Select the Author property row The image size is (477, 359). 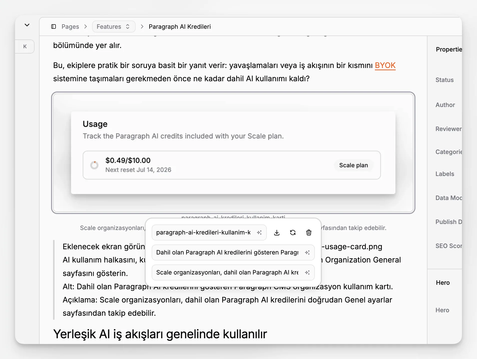[x=445, y=105]
